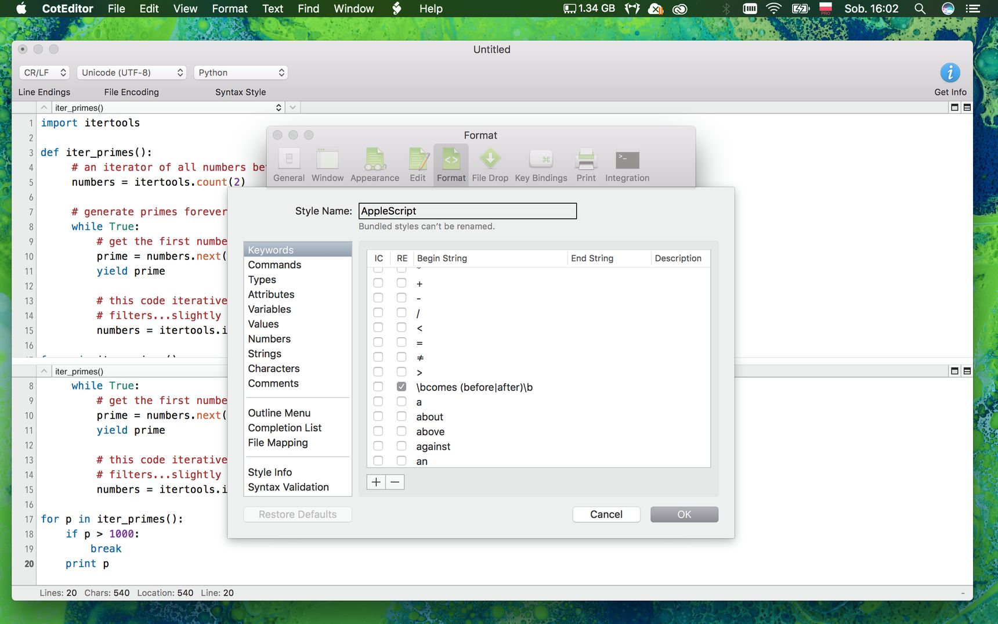The image size is (998, 624).
Task: Open the Help menu
Action: click(431, 9)
